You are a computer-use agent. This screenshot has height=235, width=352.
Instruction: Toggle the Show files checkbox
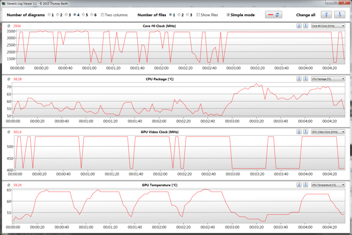tap(198, 15)
